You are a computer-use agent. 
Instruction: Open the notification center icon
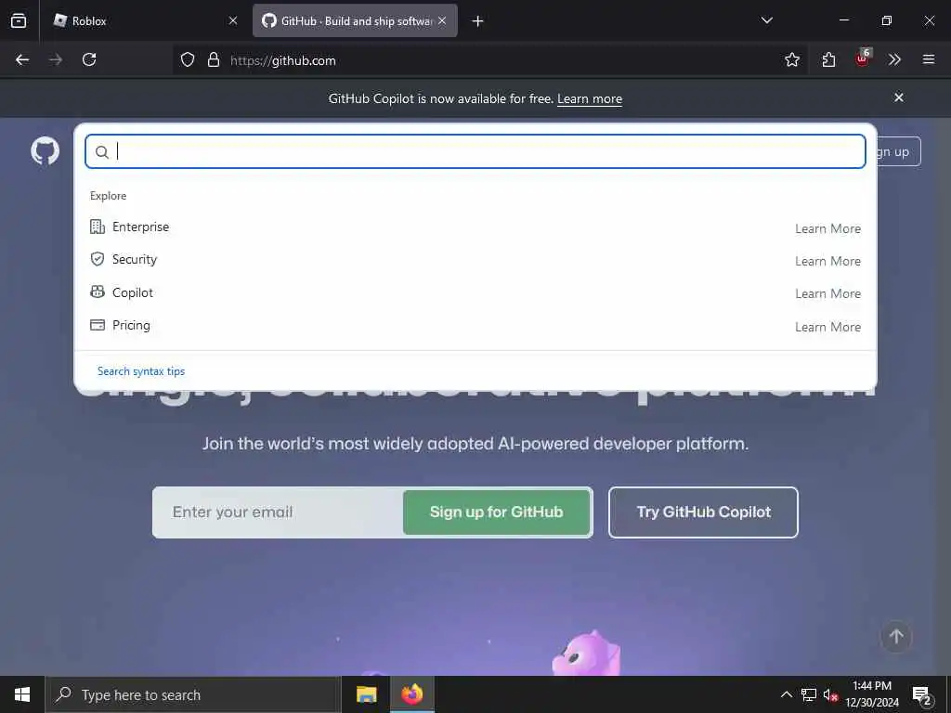(921, 695)
